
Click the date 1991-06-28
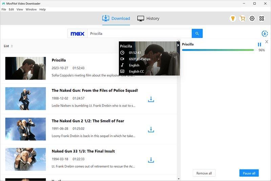(x=60, y=129)
